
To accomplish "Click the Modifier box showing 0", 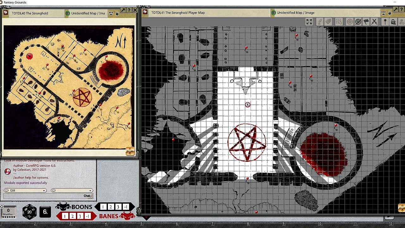I will pyautogui.click(x=8, y=212).
